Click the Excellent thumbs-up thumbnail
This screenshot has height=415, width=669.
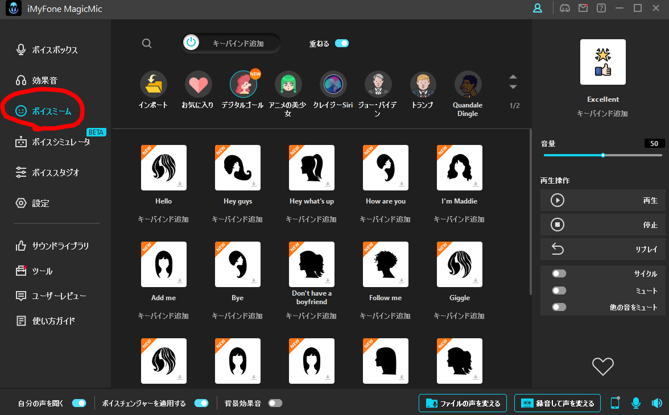603,62
